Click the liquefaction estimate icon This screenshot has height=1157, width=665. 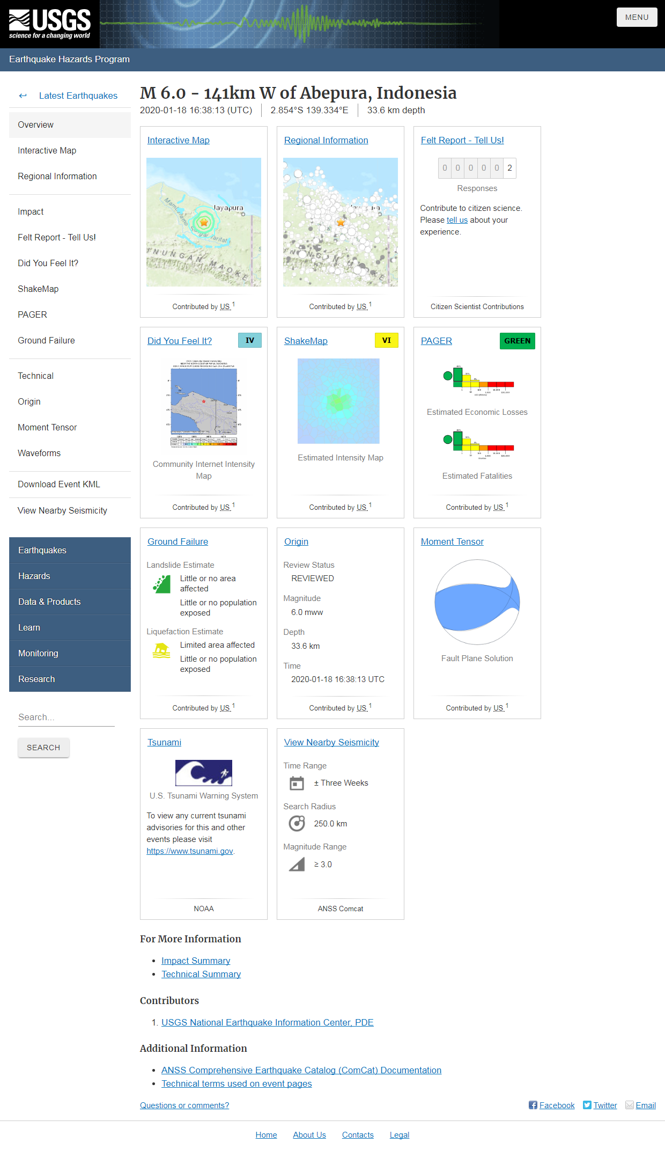pos(161,650)
